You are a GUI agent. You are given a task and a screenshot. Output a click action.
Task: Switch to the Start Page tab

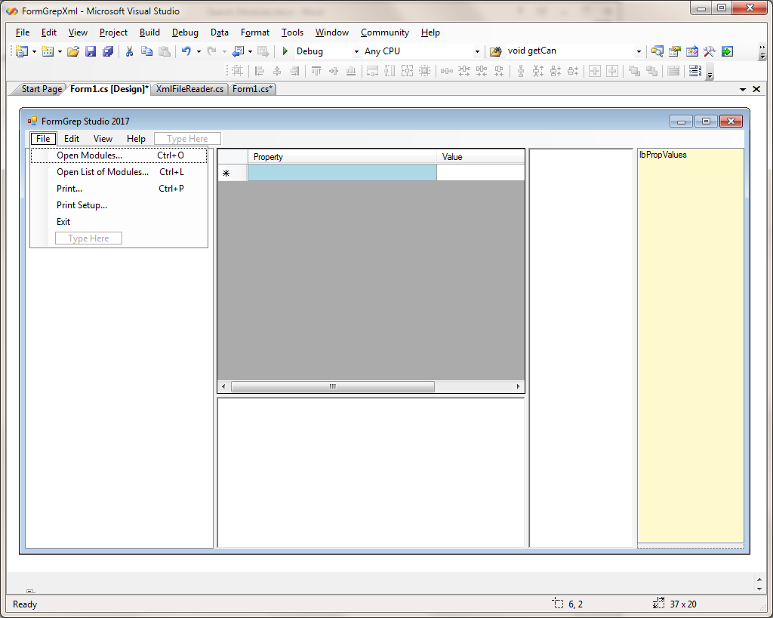[x=42, y=89]
